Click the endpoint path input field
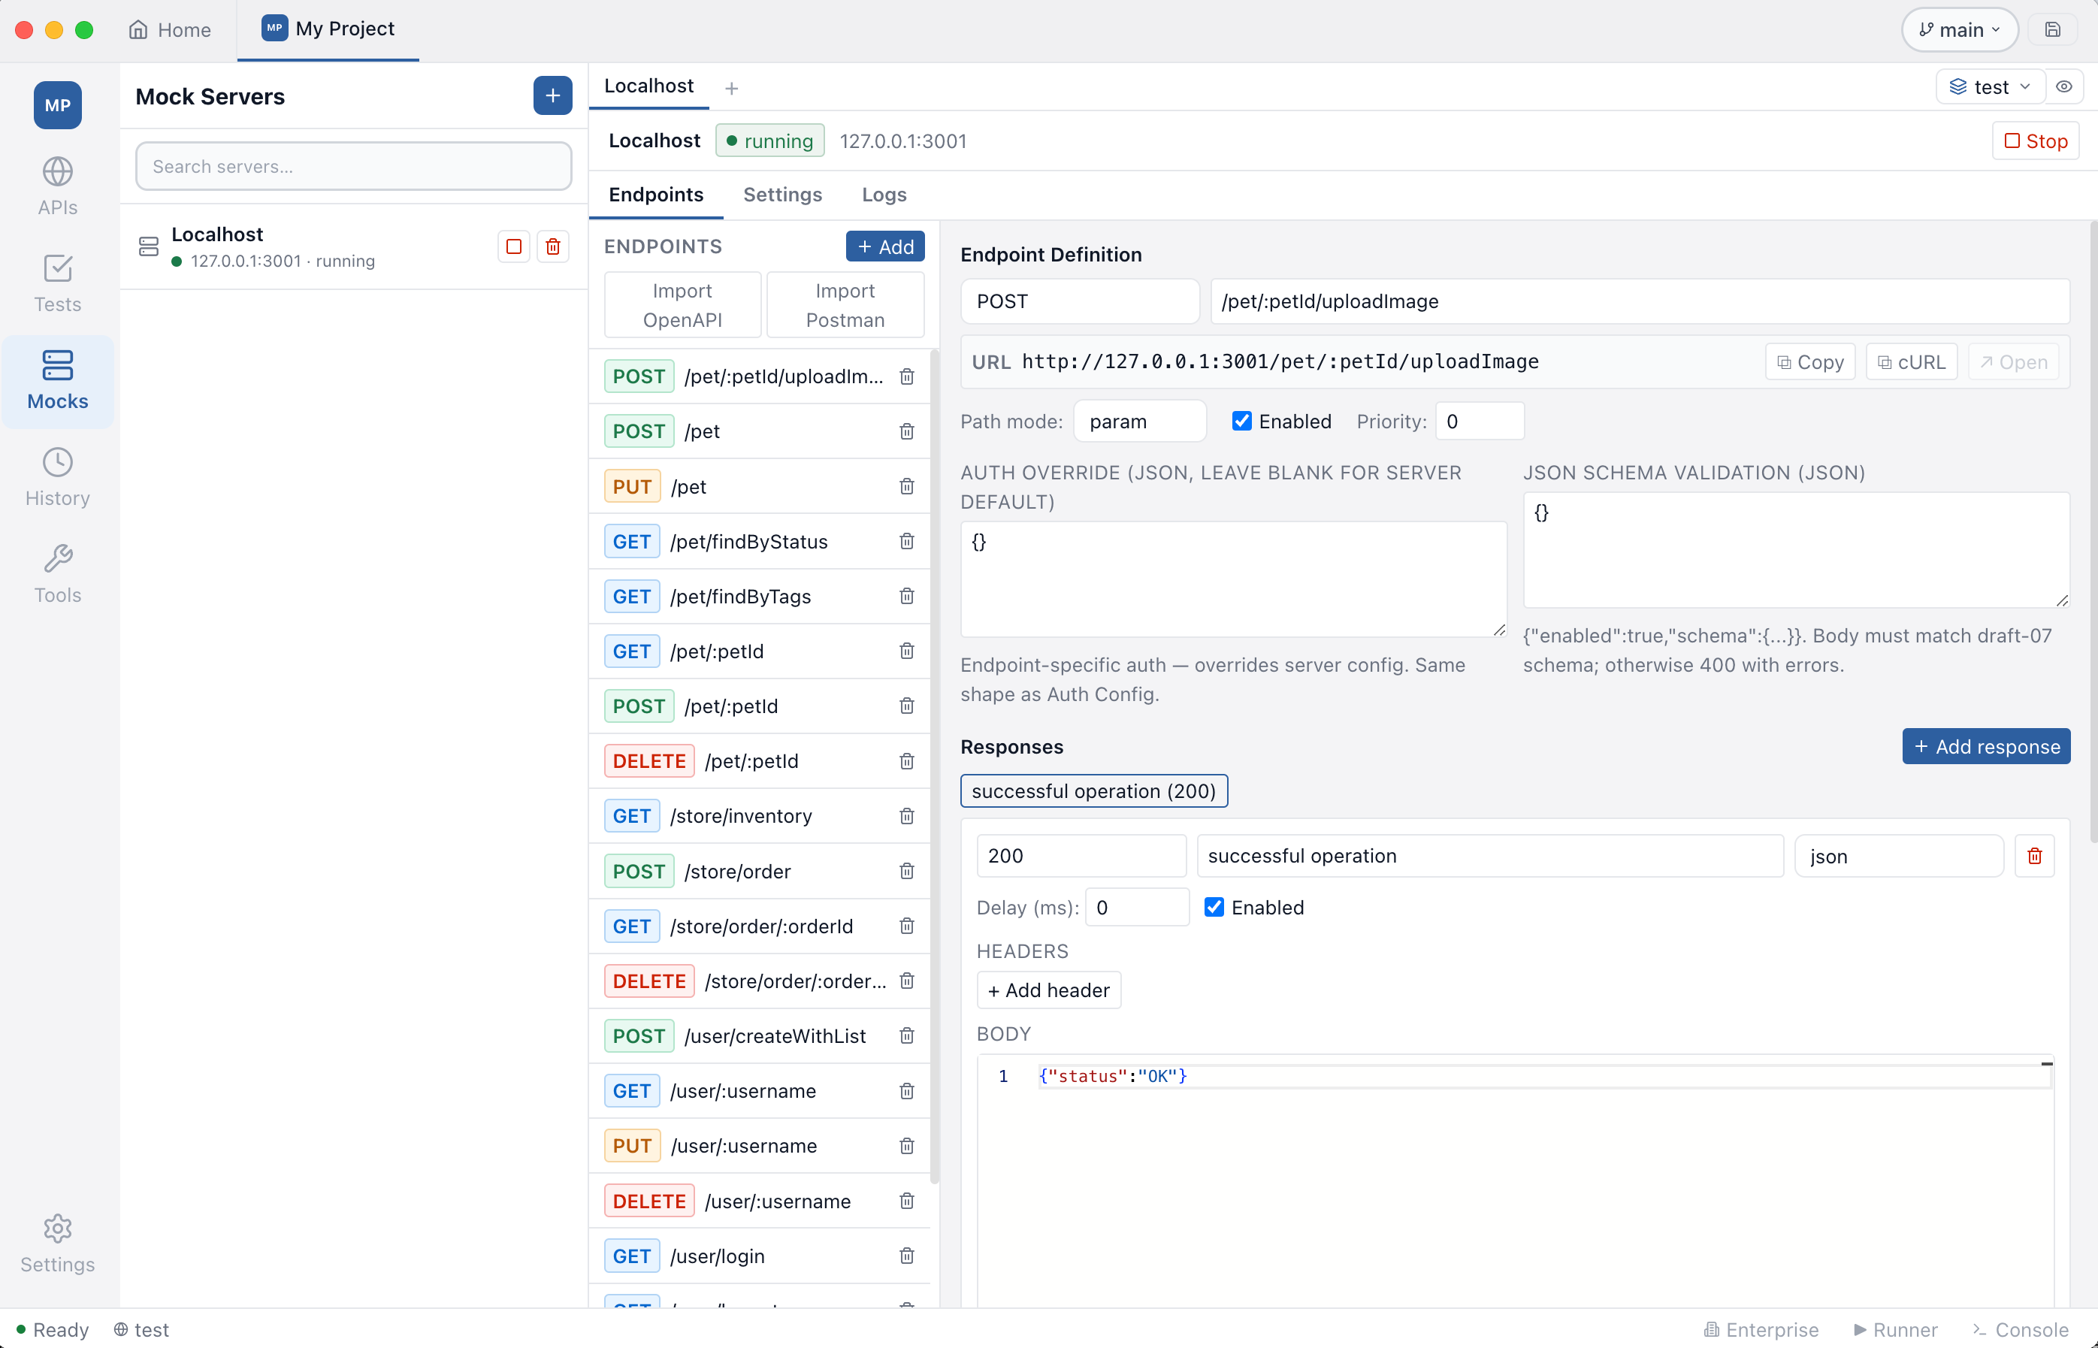 pos(1640,301)
